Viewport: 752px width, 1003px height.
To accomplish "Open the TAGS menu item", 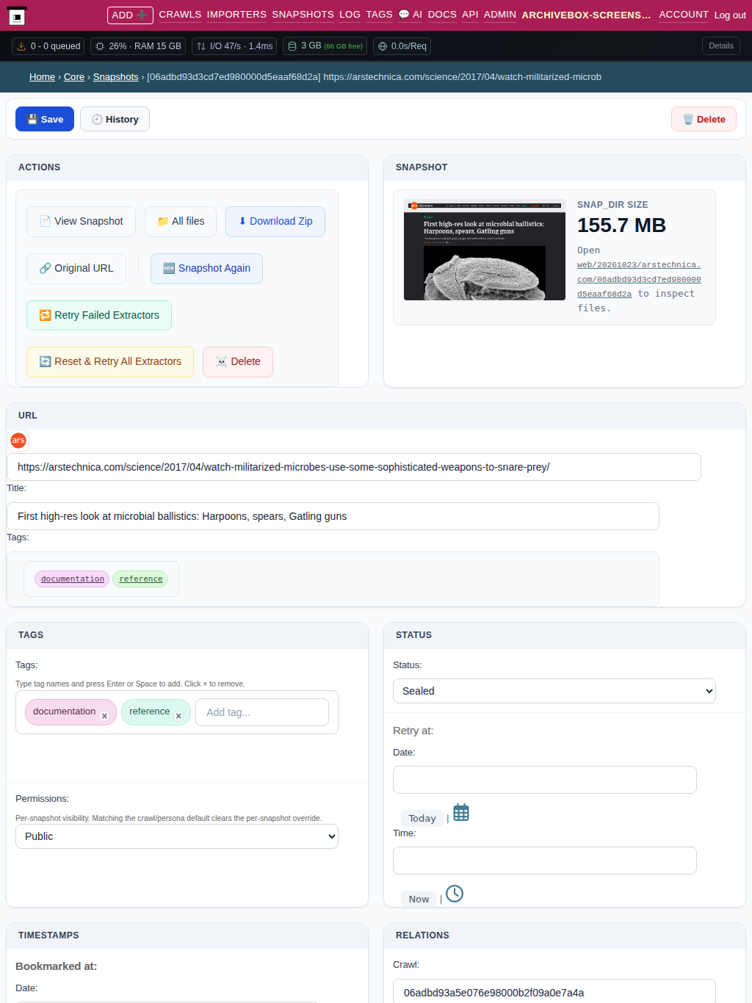I will (379, 15).
